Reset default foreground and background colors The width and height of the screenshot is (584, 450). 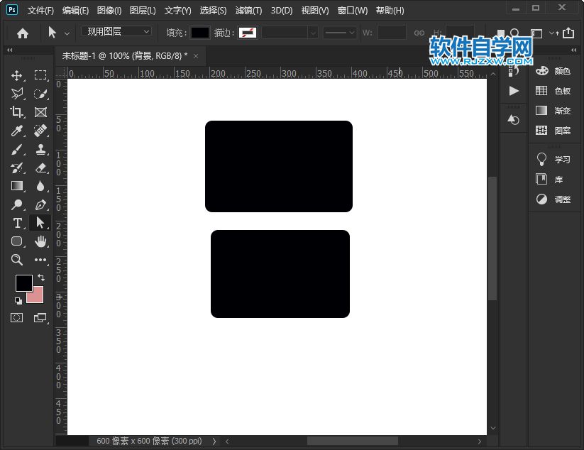point(18,300)
